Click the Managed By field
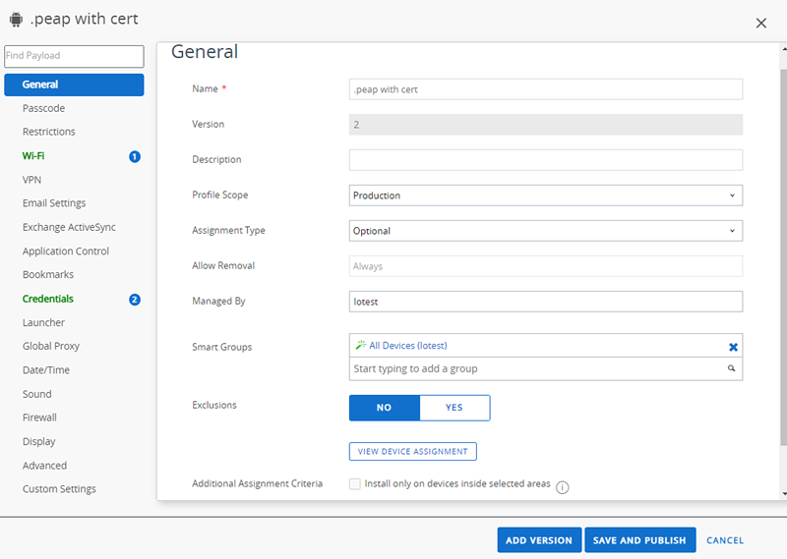787x559 pixels. coord(546,302)
